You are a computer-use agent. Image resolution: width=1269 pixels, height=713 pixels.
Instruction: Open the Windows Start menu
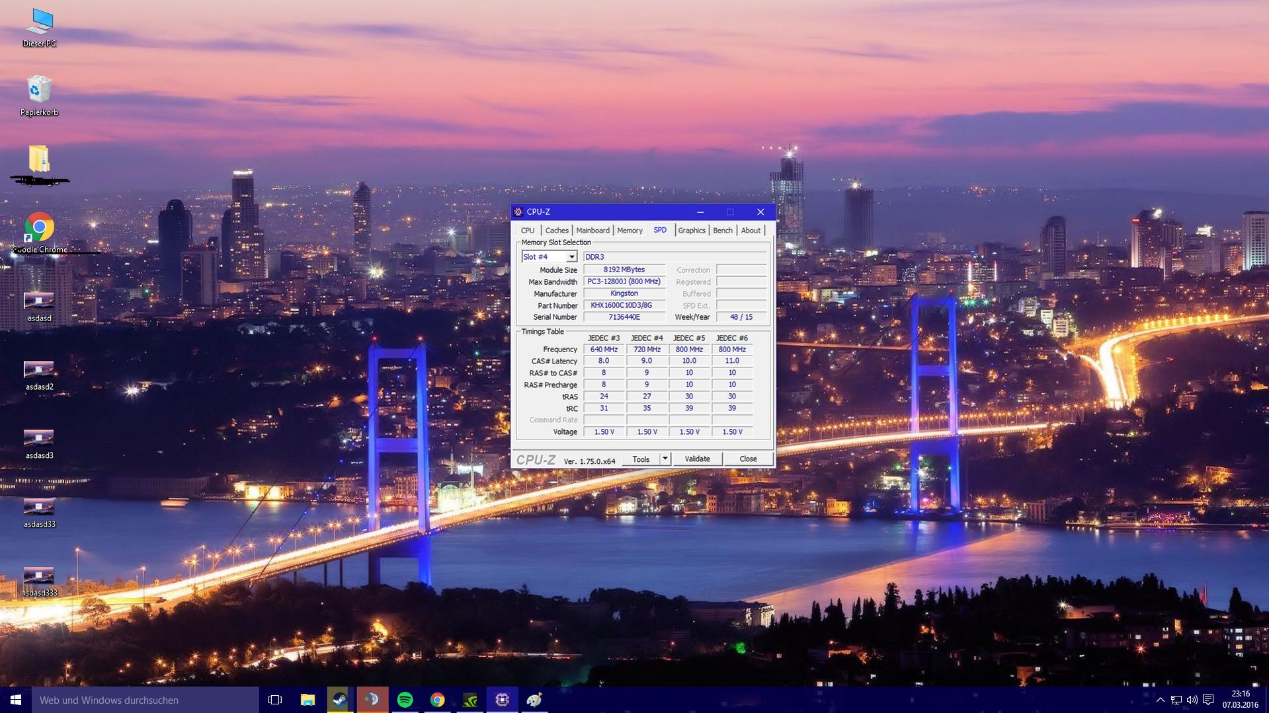coord(16,700)
